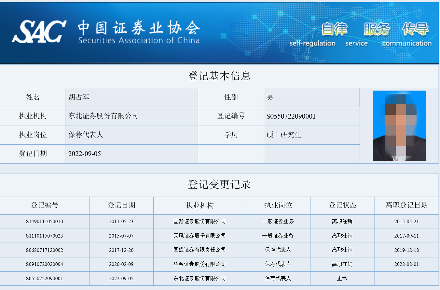Click the date 2020-02-09
The width and height of the screenshot is (440, 290).
coord(121,264)
